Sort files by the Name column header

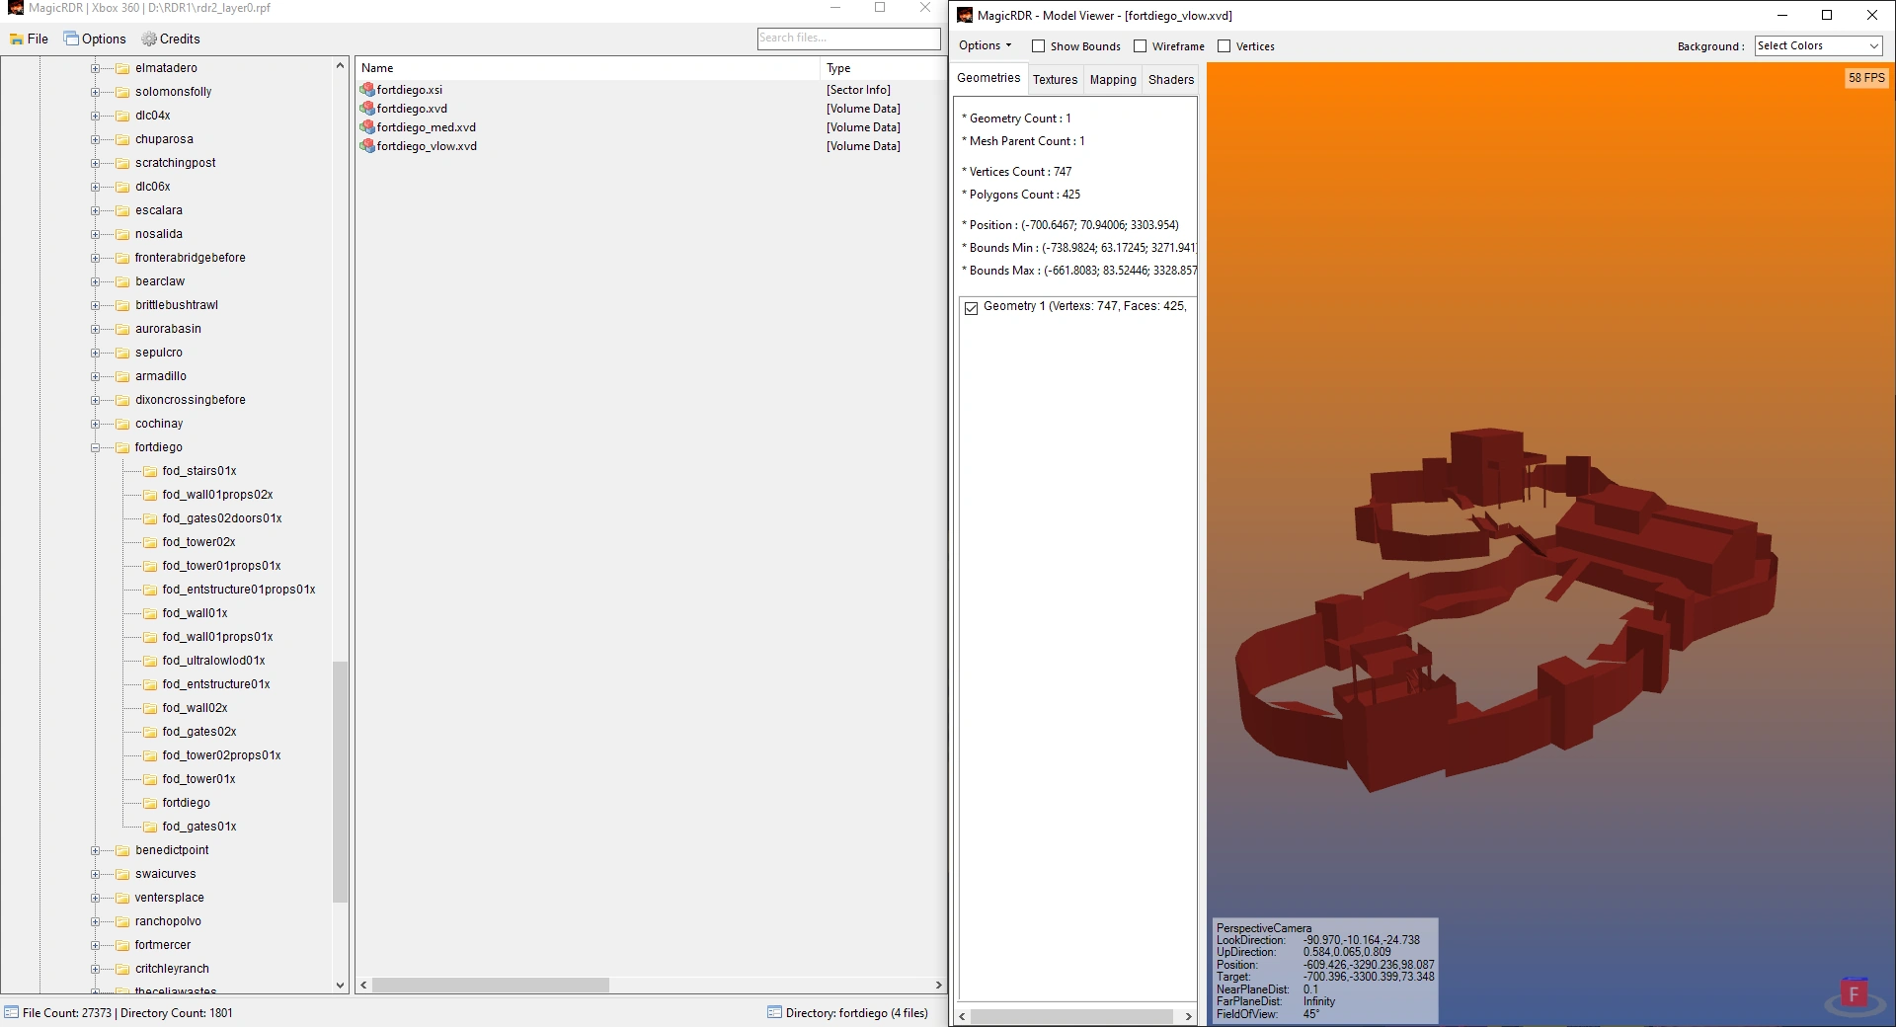[589, 68]
